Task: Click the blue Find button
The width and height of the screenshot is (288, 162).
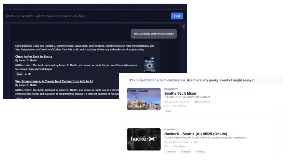Action: [177, 16]
